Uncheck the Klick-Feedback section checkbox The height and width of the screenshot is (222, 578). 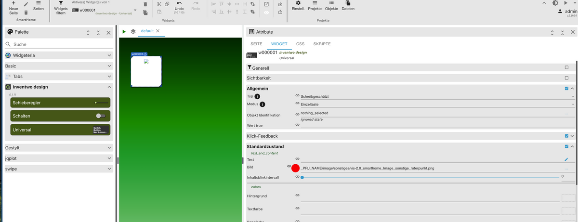point(566,136)
